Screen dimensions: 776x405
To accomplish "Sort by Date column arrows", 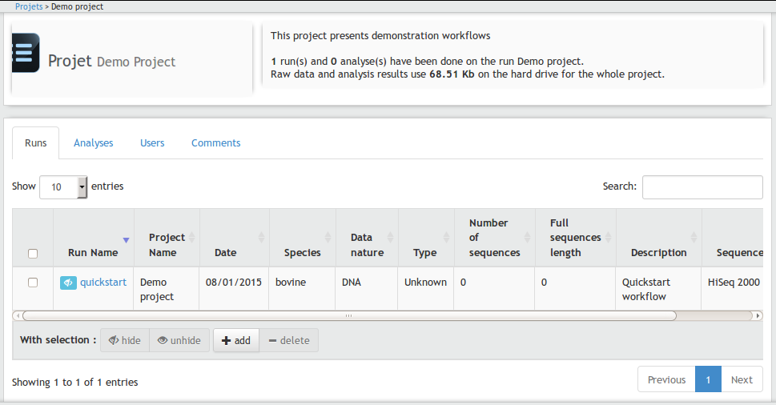I will pyautogui.click(x=261, y=238).
